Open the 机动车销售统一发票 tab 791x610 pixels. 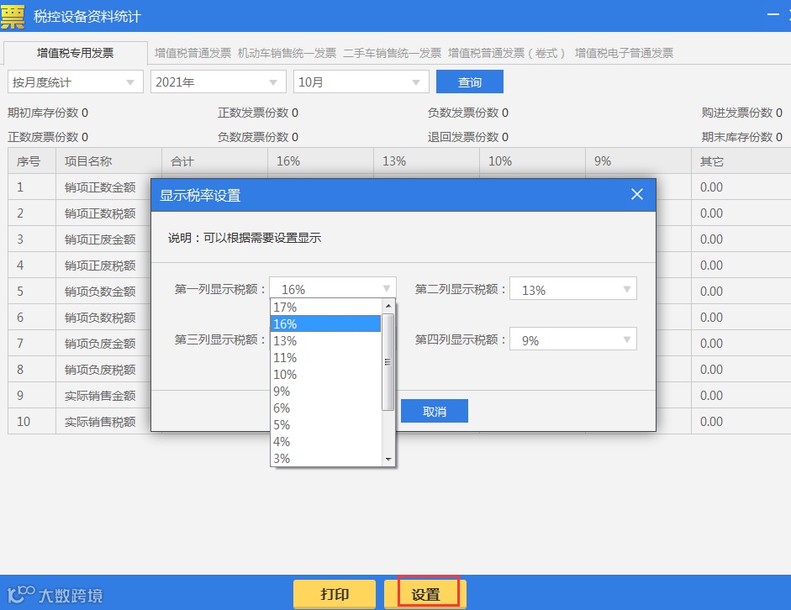pos(287,53)
